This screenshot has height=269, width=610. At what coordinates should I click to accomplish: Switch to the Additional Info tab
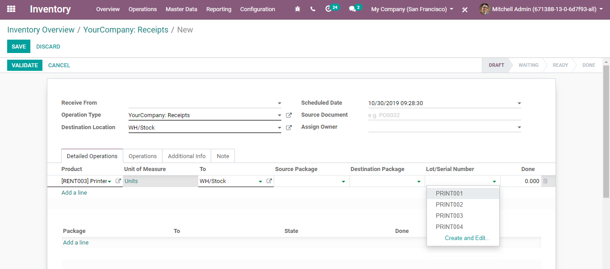click(x=187, y=156)
